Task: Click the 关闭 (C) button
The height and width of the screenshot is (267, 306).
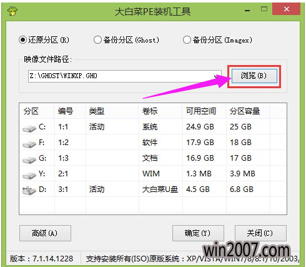Action: [x=260, y=233]
